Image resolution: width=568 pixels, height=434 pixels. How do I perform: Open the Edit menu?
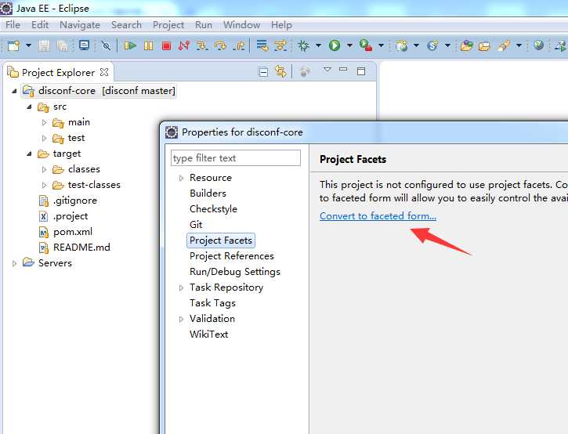(40, 25)
